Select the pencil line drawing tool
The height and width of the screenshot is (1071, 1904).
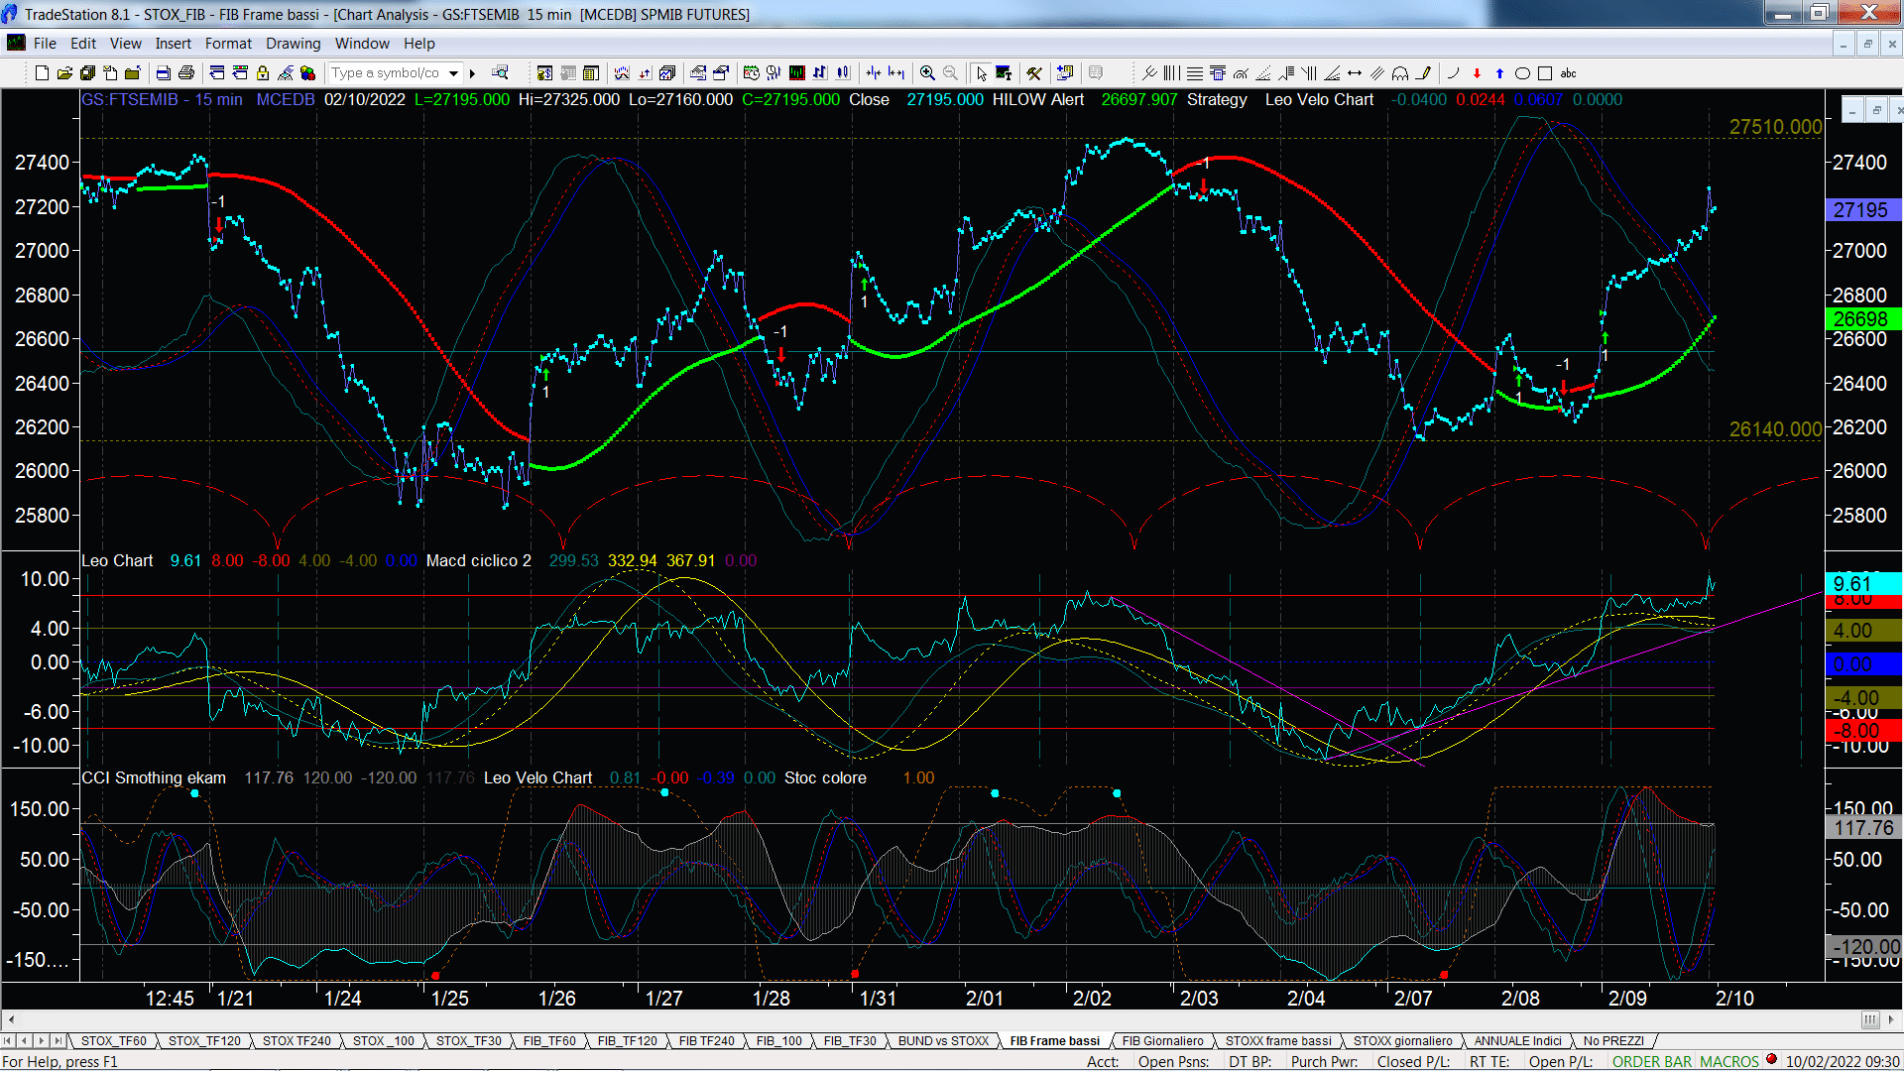point(1424,73)
